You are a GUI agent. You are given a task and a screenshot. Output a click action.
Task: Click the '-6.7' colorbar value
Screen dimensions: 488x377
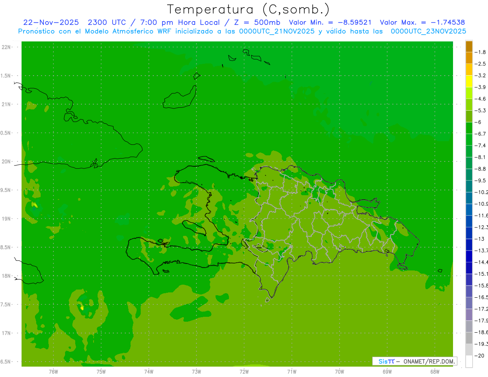pos(481,134)
